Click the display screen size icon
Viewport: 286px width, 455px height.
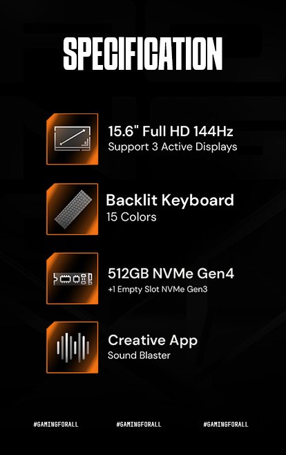pos(72,139)
